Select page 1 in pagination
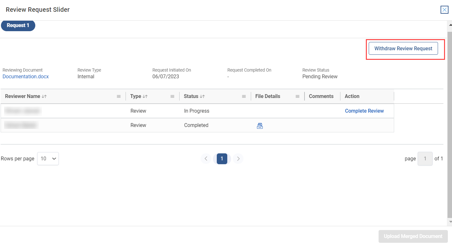This screenshot has height=245, width=452. [222, 158]
